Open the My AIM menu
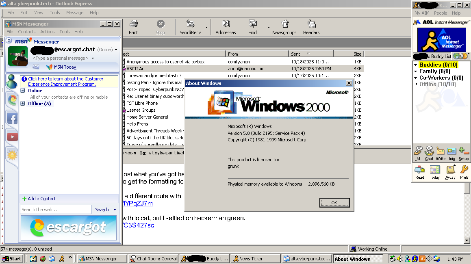 422,13
